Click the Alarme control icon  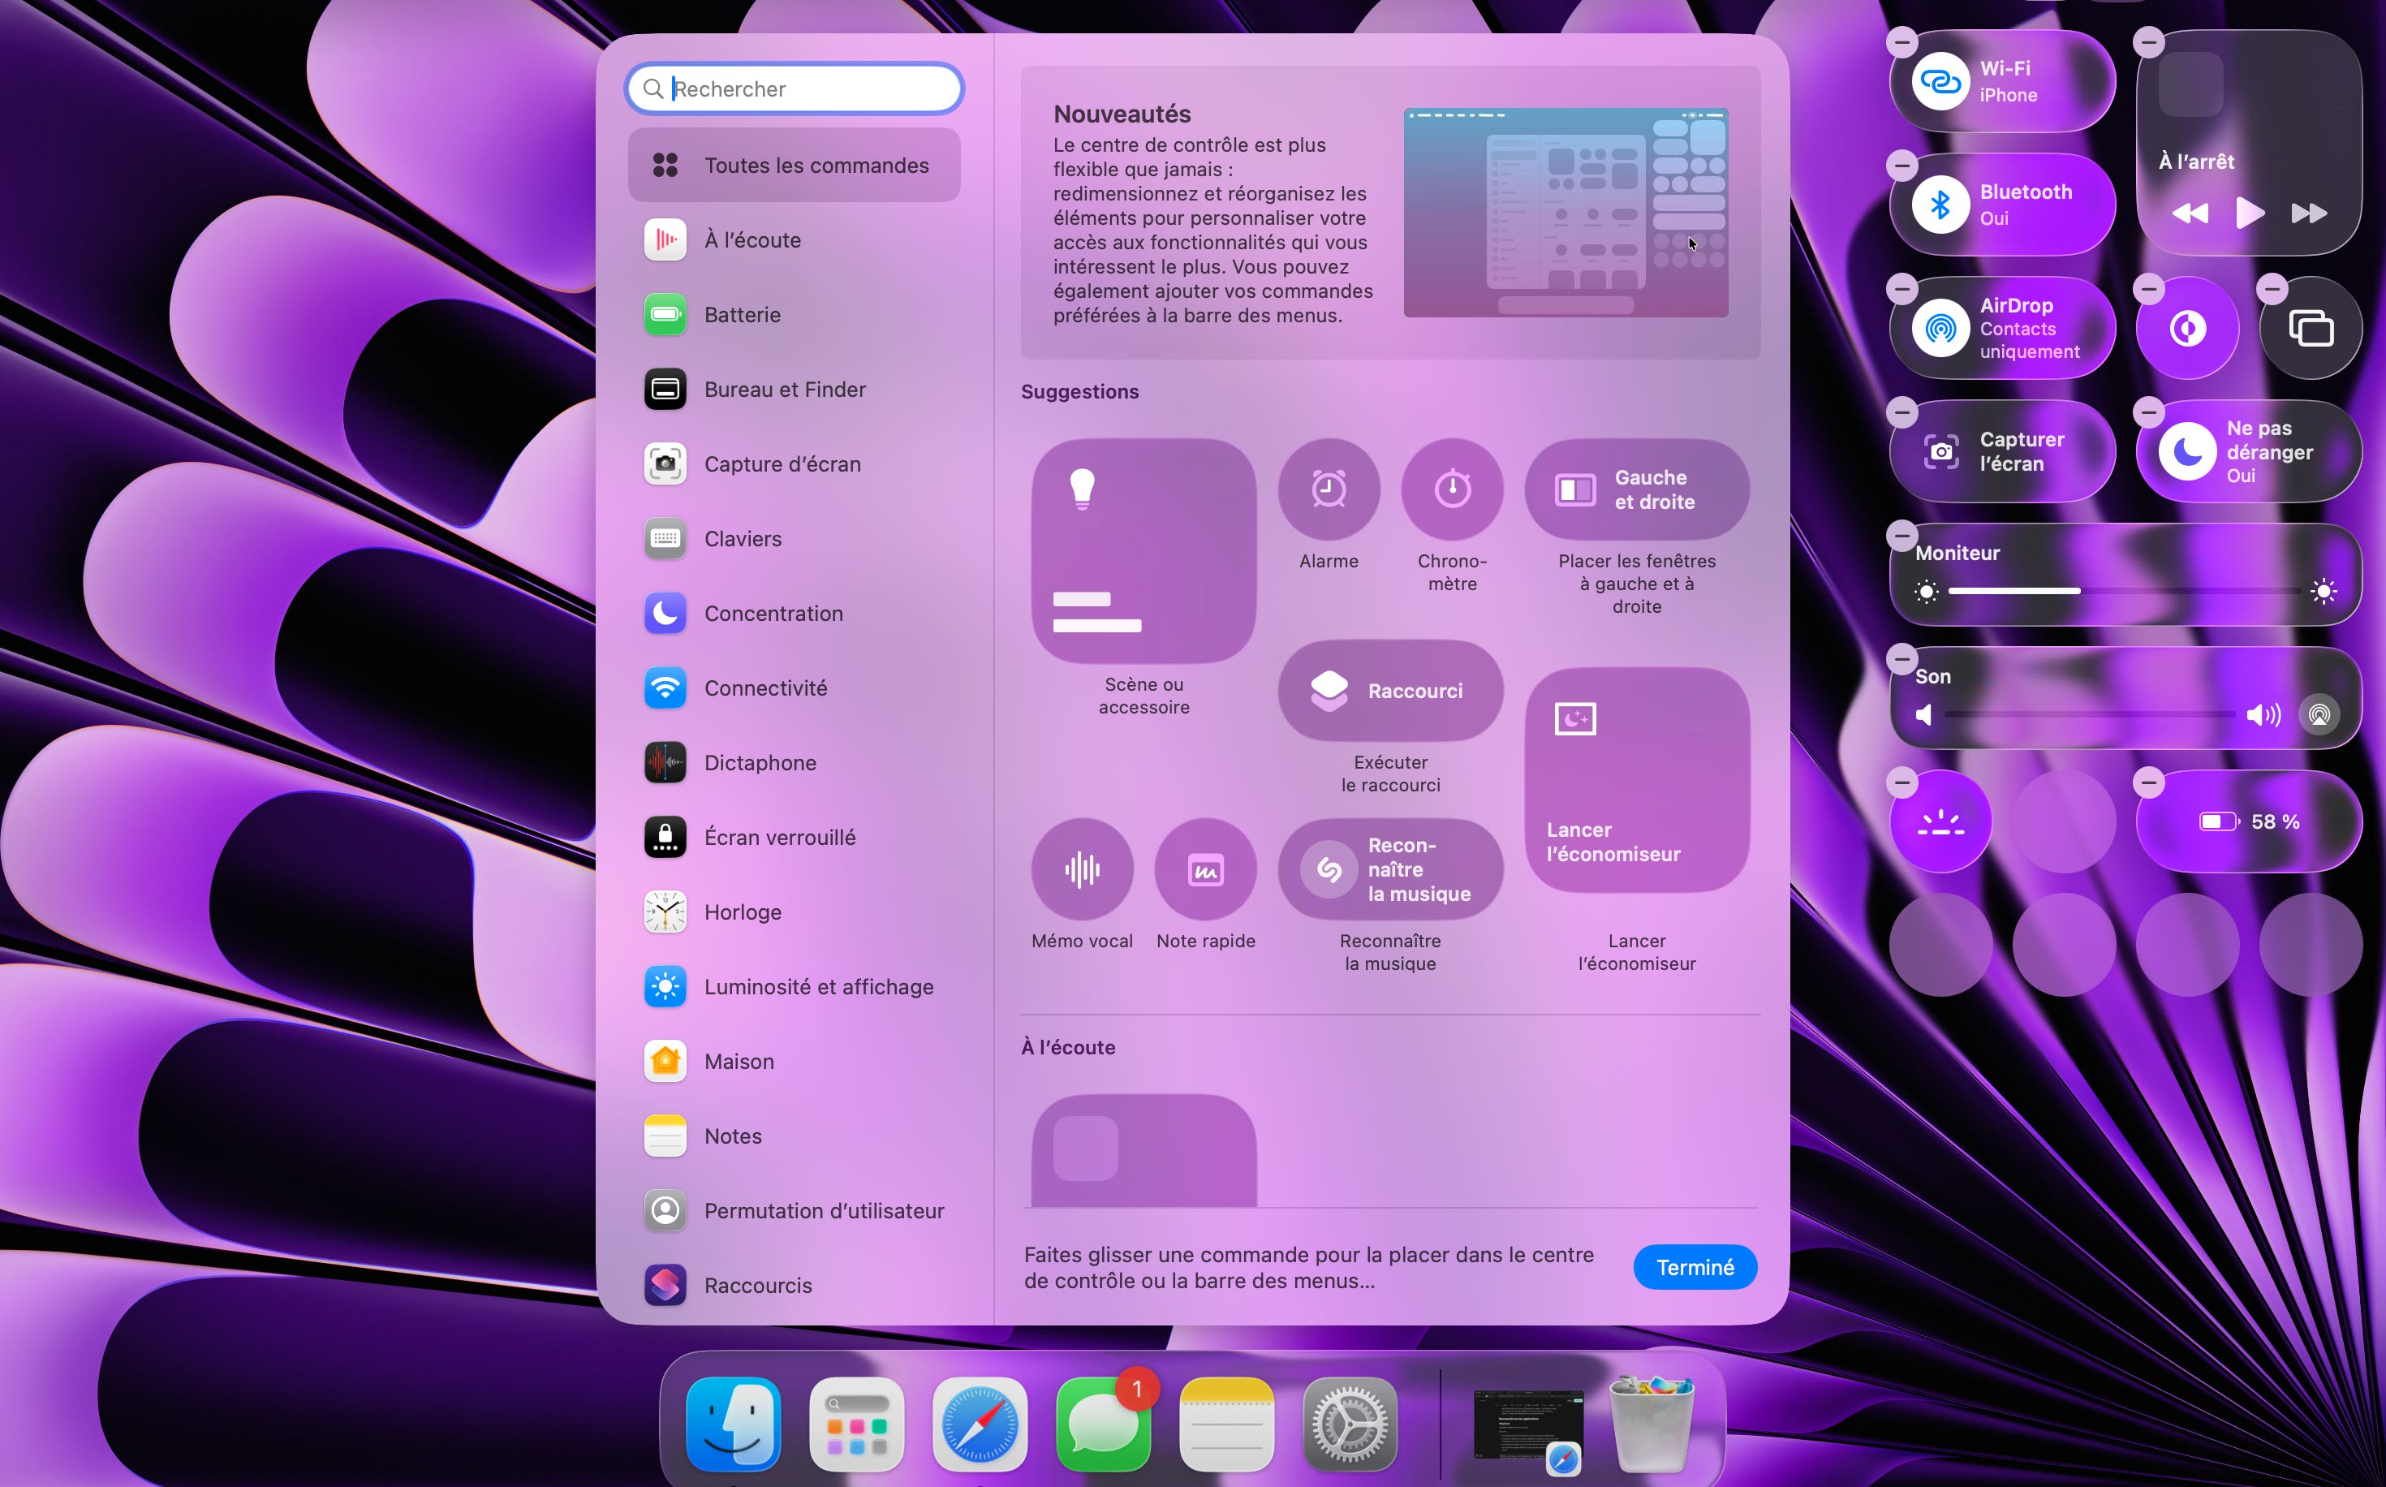pos(1329,489)
